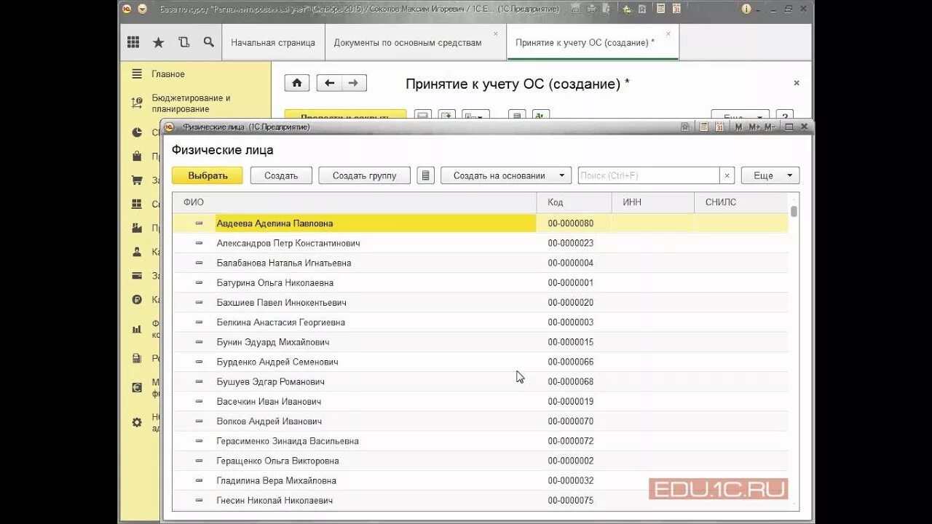Close the Принятие к учету ОС tab
Screen dimensions: 932x524
point(668,33)
